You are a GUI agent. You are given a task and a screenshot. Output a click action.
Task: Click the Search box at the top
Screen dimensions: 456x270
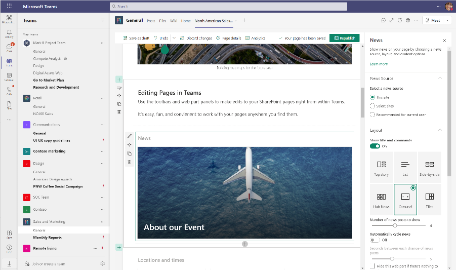point(228,7)
